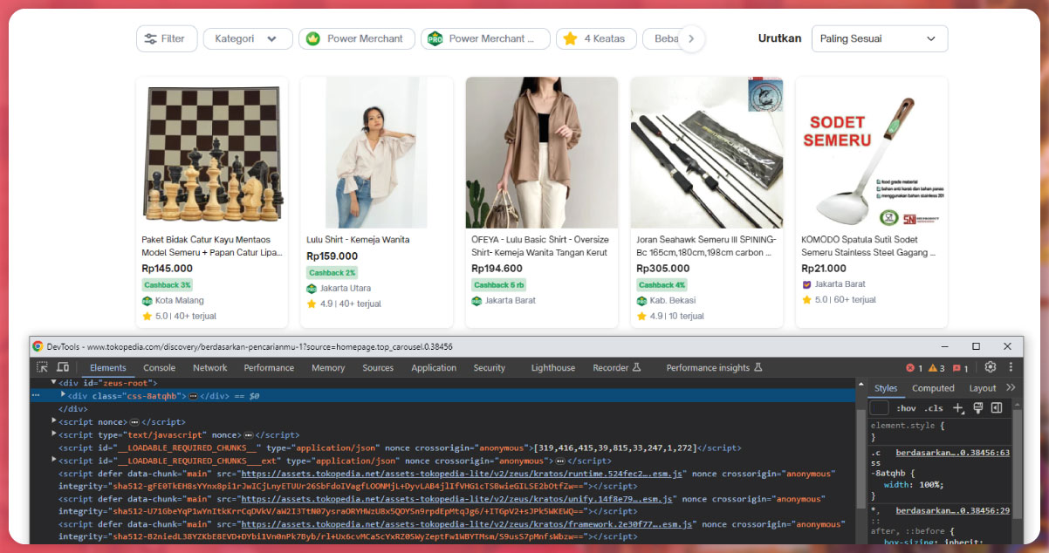
Task: Expand the text/javascript script node
Action: coord(54,434)
